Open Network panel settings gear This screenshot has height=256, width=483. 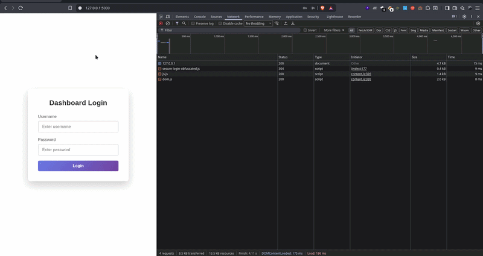coord(478,23)
